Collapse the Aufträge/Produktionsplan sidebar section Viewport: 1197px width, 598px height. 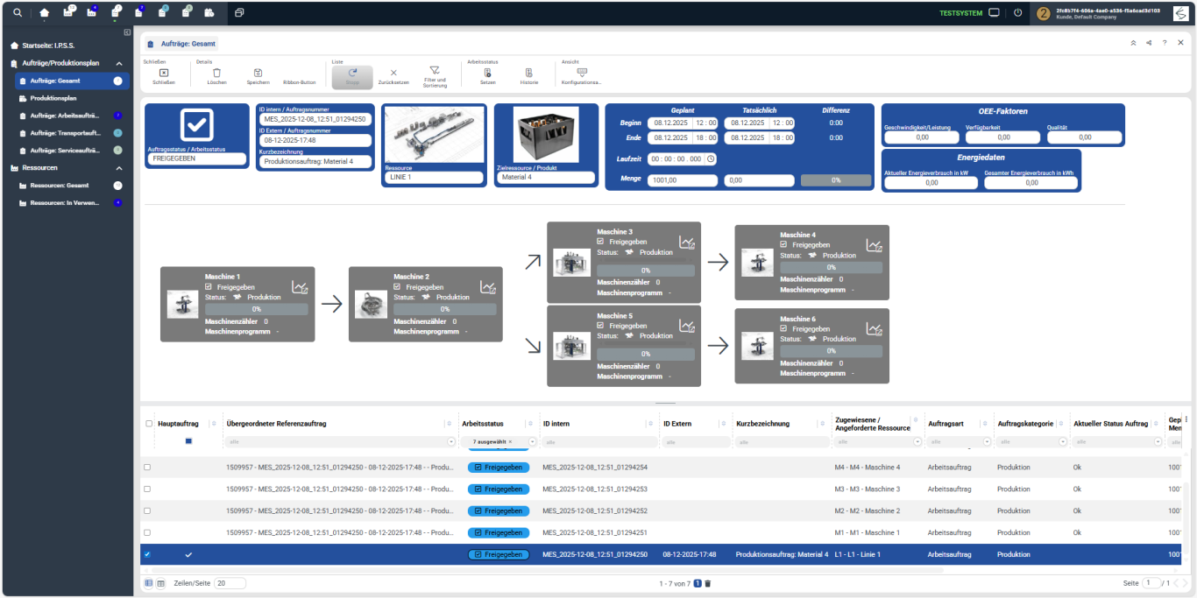119,63
